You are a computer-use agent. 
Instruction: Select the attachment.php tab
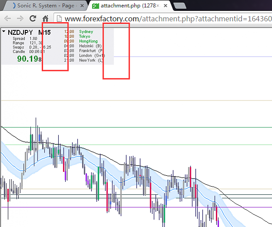pos(130,6)
